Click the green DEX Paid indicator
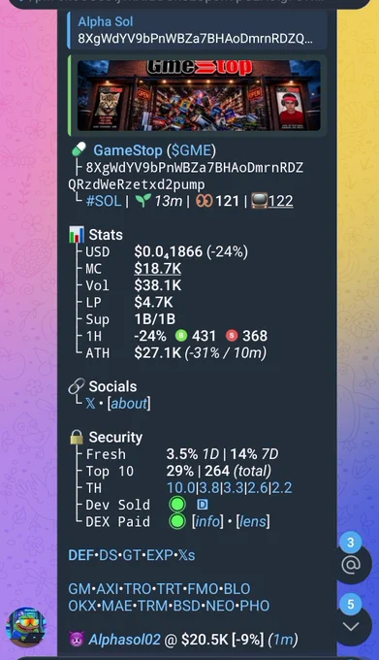Viewport: 379px width, 660px height. [x=176, y=521]
